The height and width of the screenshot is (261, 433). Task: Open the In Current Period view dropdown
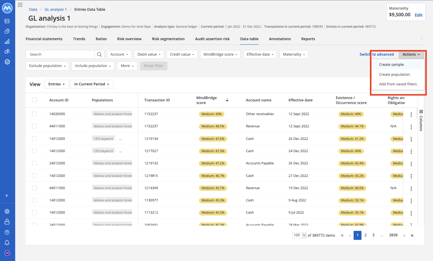(92, 84)
